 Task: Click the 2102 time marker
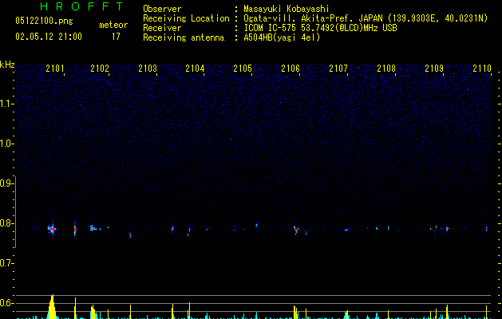click(100, 68)
